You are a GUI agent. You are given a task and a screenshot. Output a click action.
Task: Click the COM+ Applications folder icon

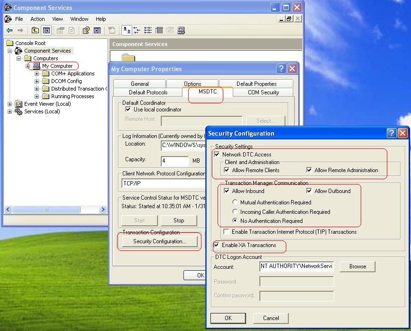click(x=46, y=74)
